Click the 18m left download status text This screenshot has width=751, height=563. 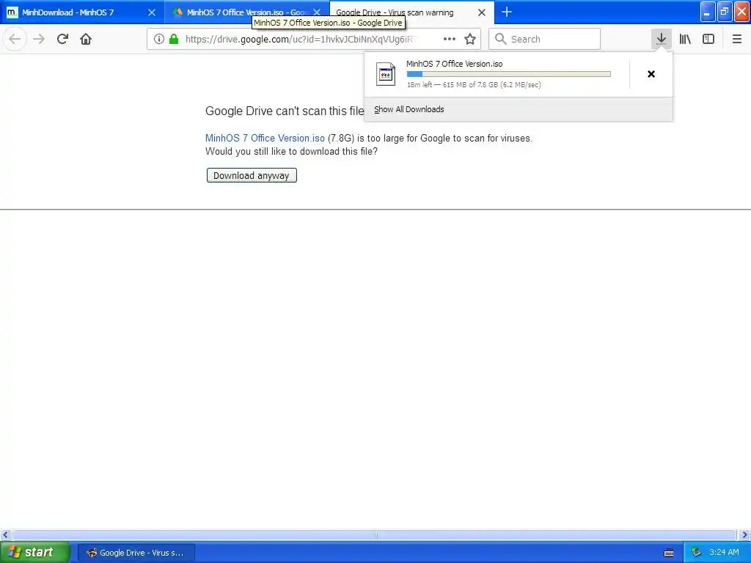(x=474, y=85)
